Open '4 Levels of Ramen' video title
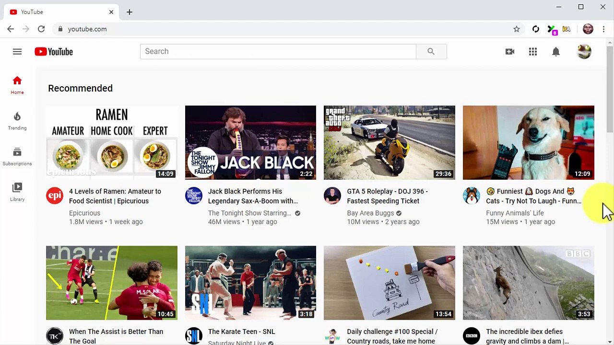This screenshot has height=345, width=614. 115,196
